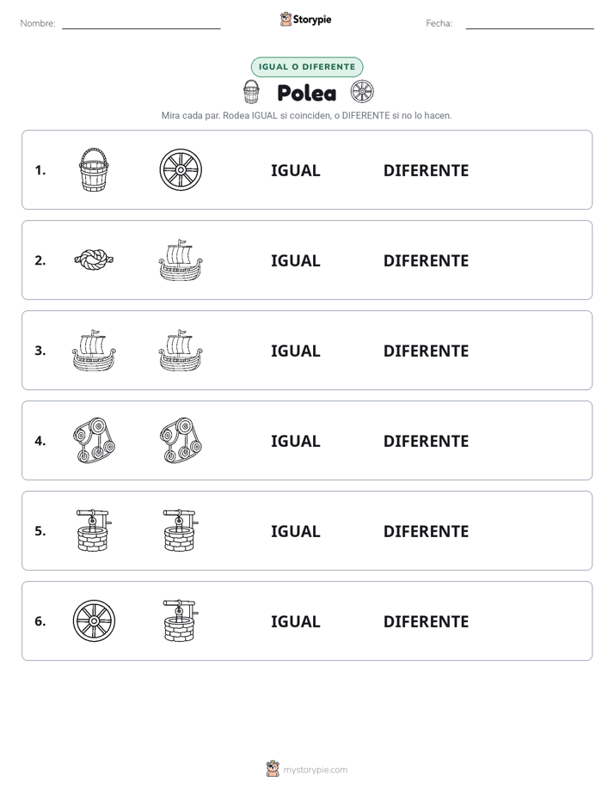Click the wagon wheel icon in row 1

coord(181,169)
